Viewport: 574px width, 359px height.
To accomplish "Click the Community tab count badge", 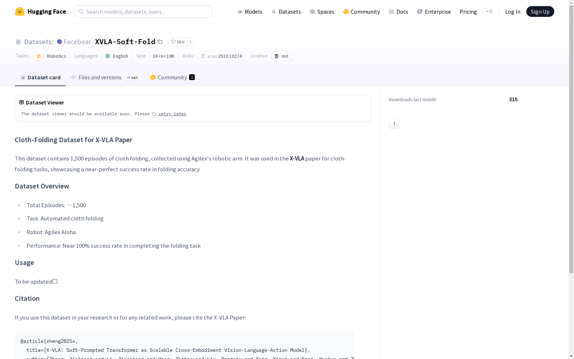I will pos(192,77).
